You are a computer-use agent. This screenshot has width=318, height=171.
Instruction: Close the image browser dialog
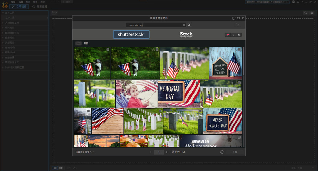point(243,18)
